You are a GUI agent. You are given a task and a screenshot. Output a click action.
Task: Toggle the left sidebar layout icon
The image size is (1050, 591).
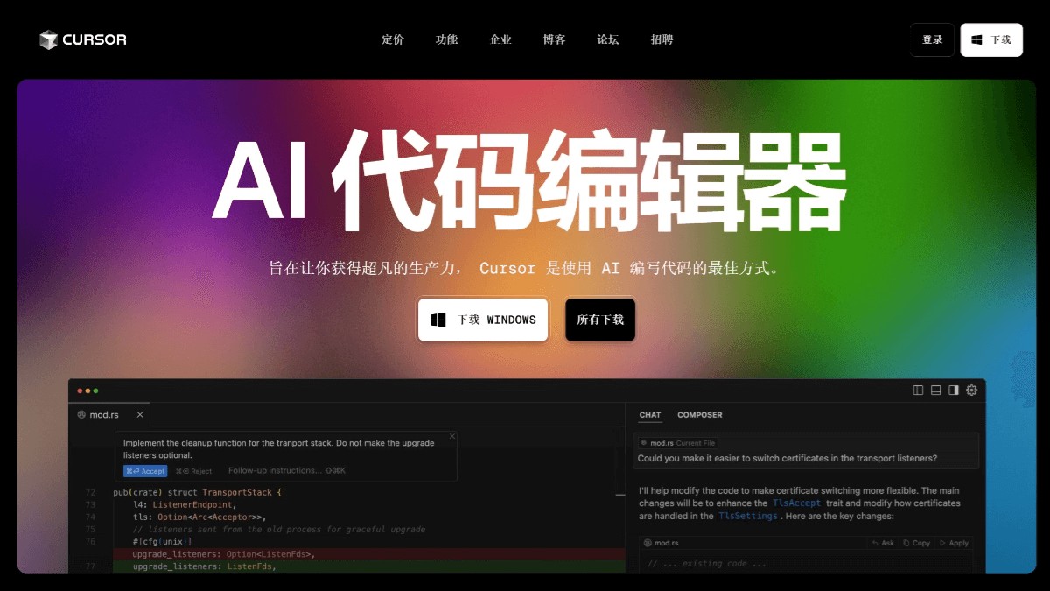(918, 390)
